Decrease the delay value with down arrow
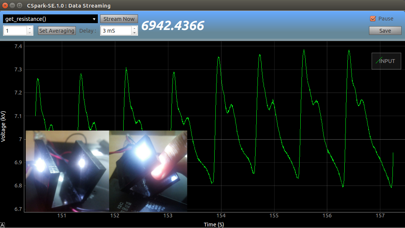The width and height of the screenshot is (405, 228). coord(135,33)
